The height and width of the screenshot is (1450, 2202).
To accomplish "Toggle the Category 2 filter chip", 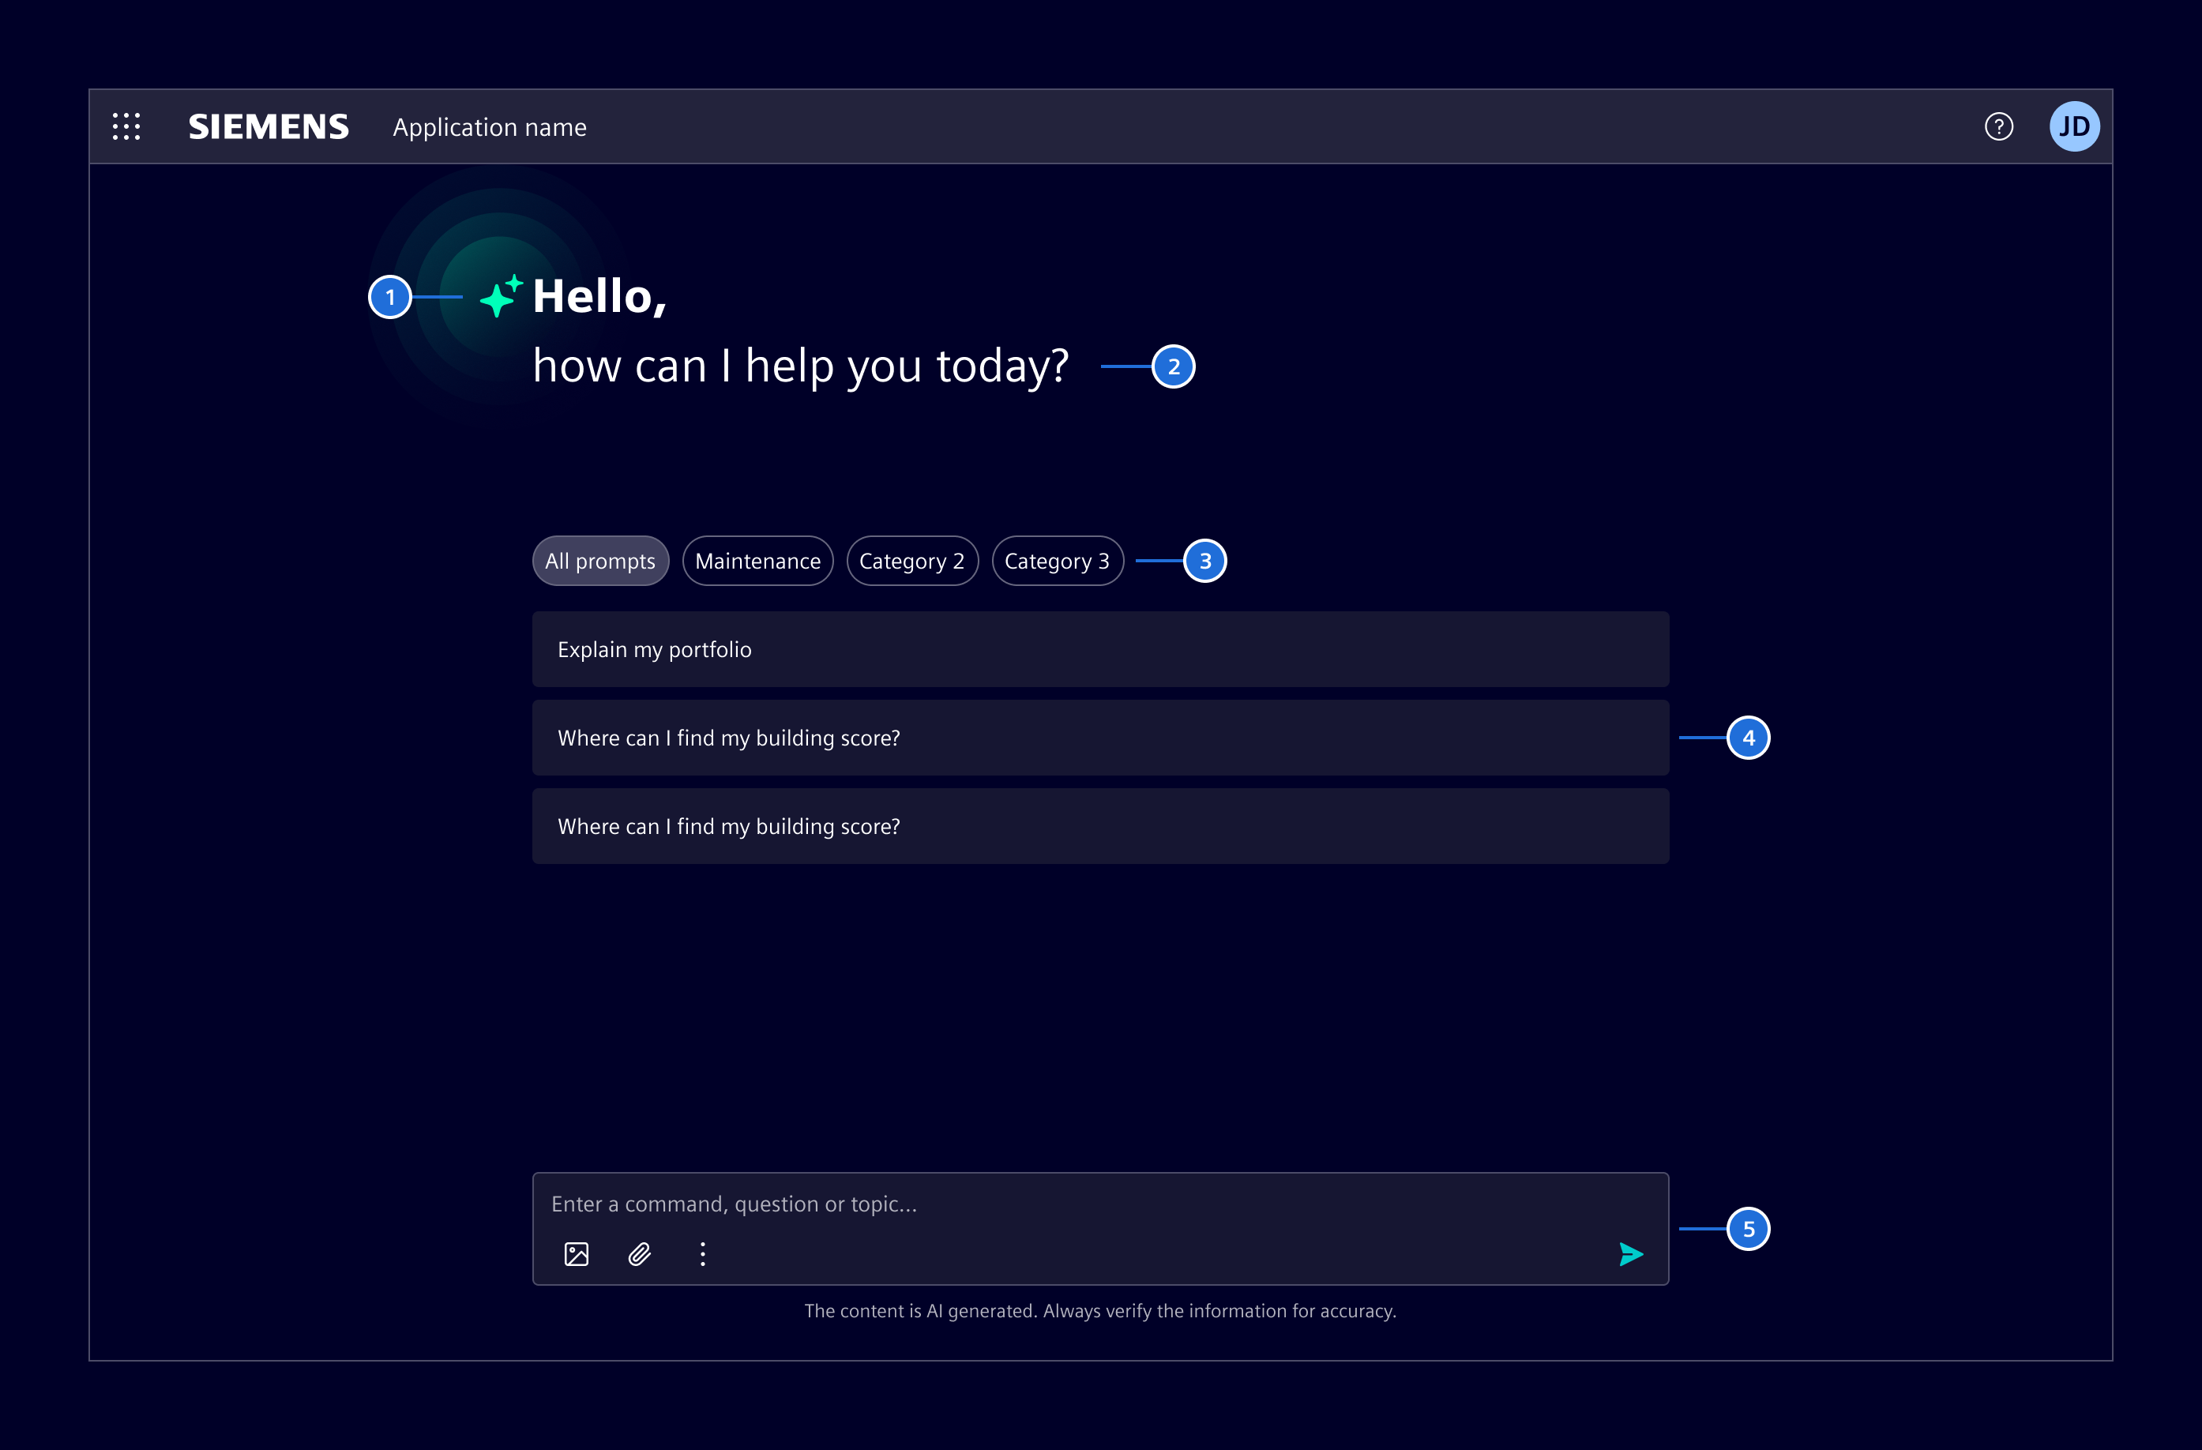I will pyautogui.click(x=912, y=561).
